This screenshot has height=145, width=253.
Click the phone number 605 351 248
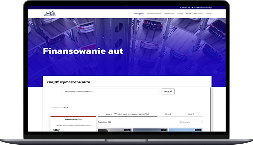185,7
